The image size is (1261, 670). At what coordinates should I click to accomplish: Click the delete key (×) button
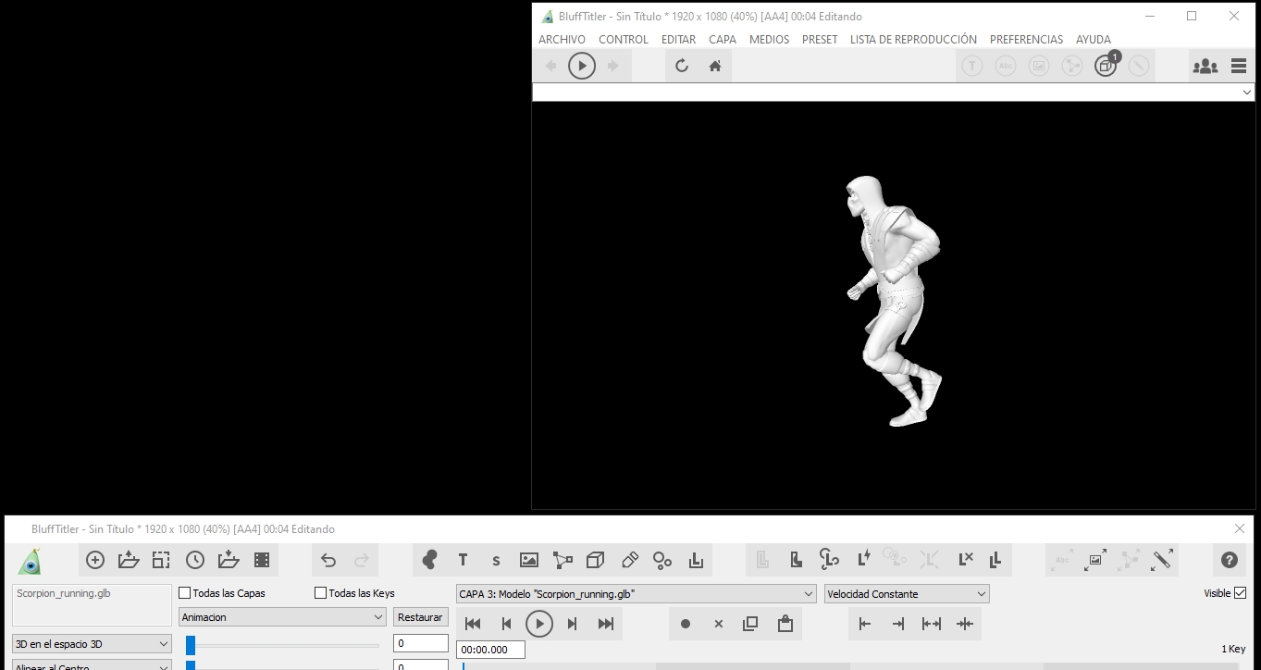[718, 624]
